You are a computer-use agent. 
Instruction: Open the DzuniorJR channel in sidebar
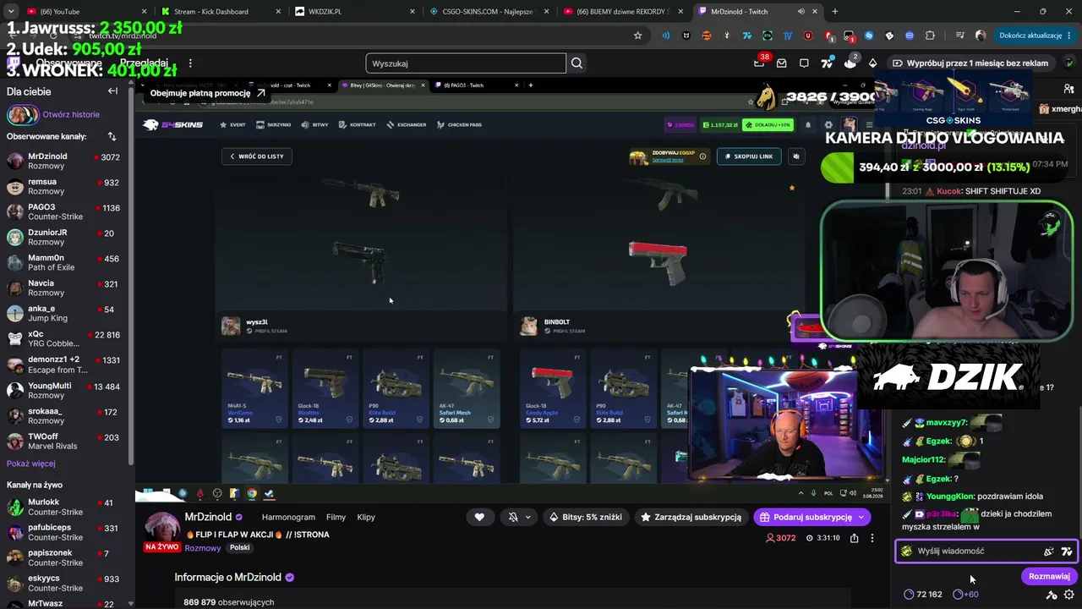[x=66, y=237]
